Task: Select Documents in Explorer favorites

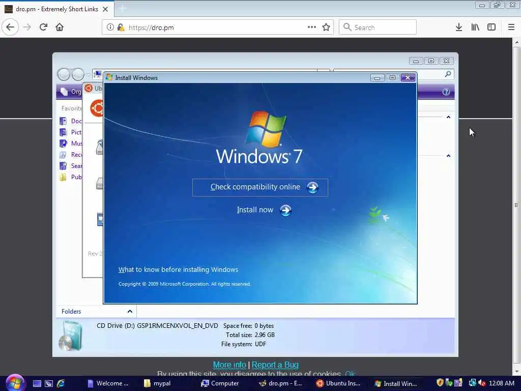Action: tap(71, 121)
